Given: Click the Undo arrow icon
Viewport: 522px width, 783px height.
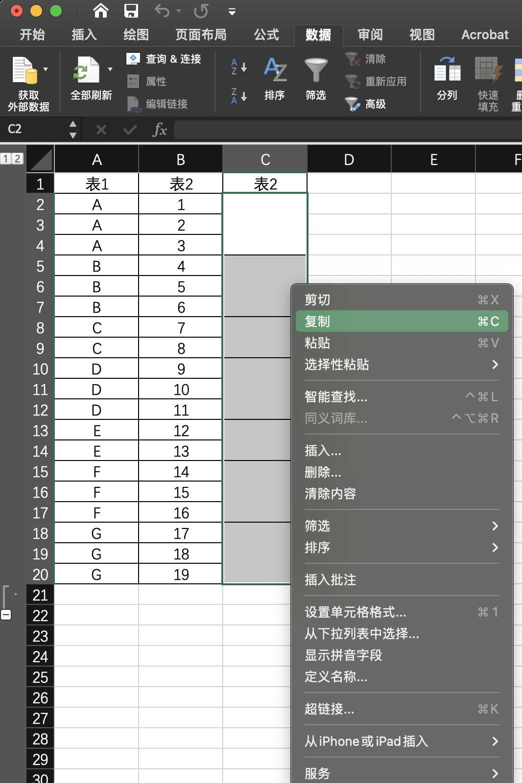Looking at the screenshot, I should click(x=162, y=10).
